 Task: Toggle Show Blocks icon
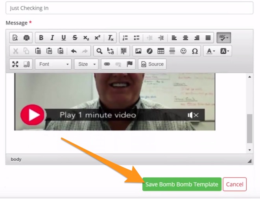tap(26, 64)
